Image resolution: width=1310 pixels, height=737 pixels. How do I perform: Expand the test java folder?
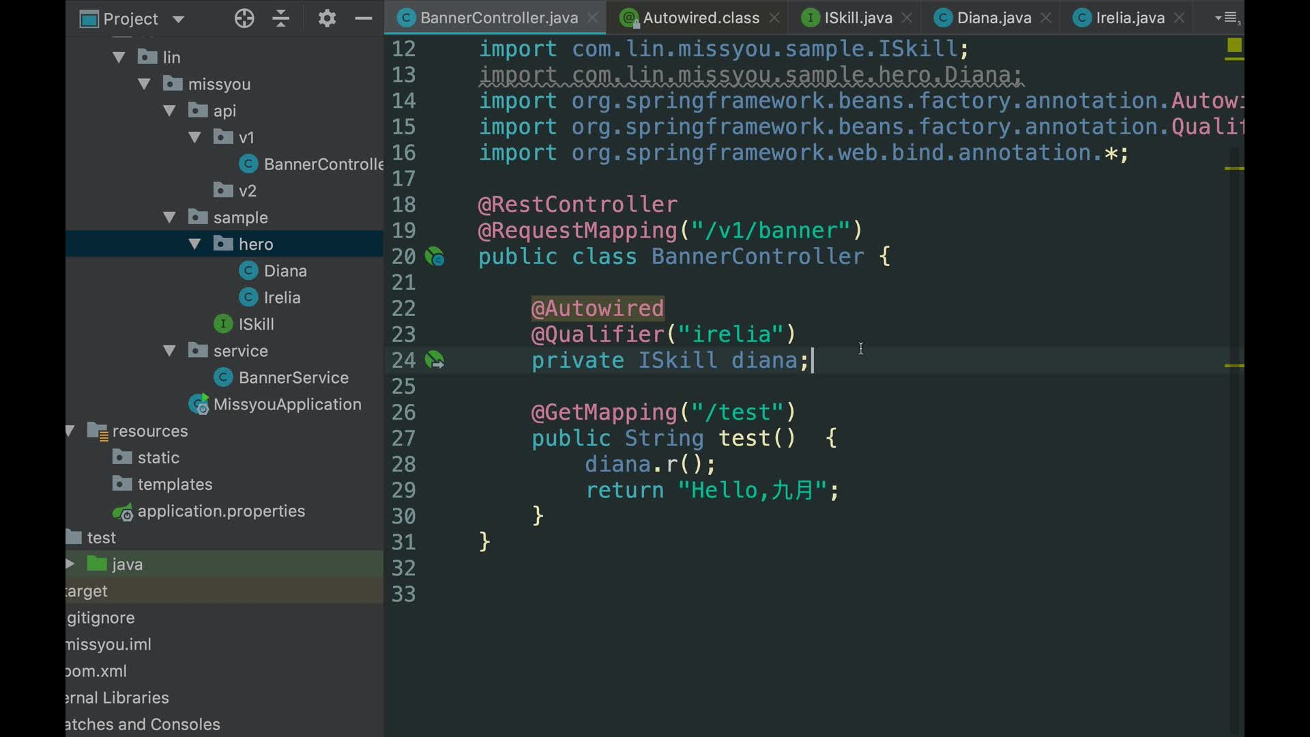pos(70,564)
